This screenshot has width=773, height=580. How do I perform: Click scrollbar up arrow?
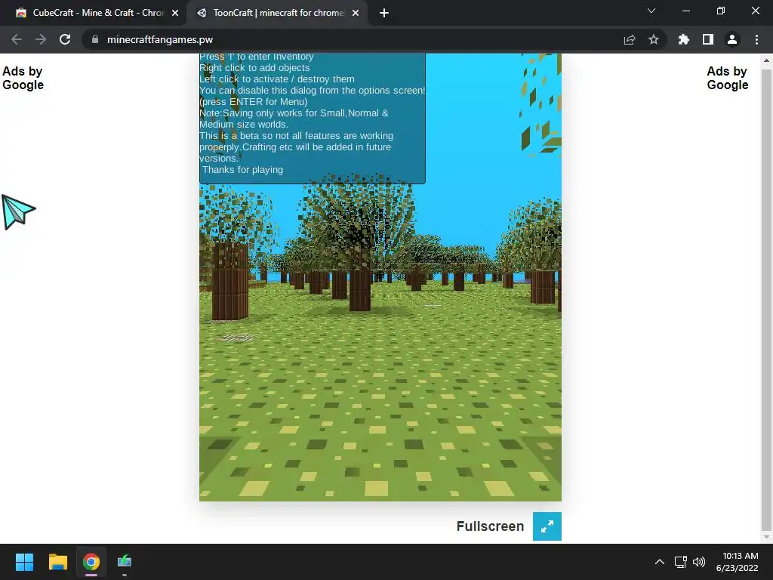tap(766, 61)
